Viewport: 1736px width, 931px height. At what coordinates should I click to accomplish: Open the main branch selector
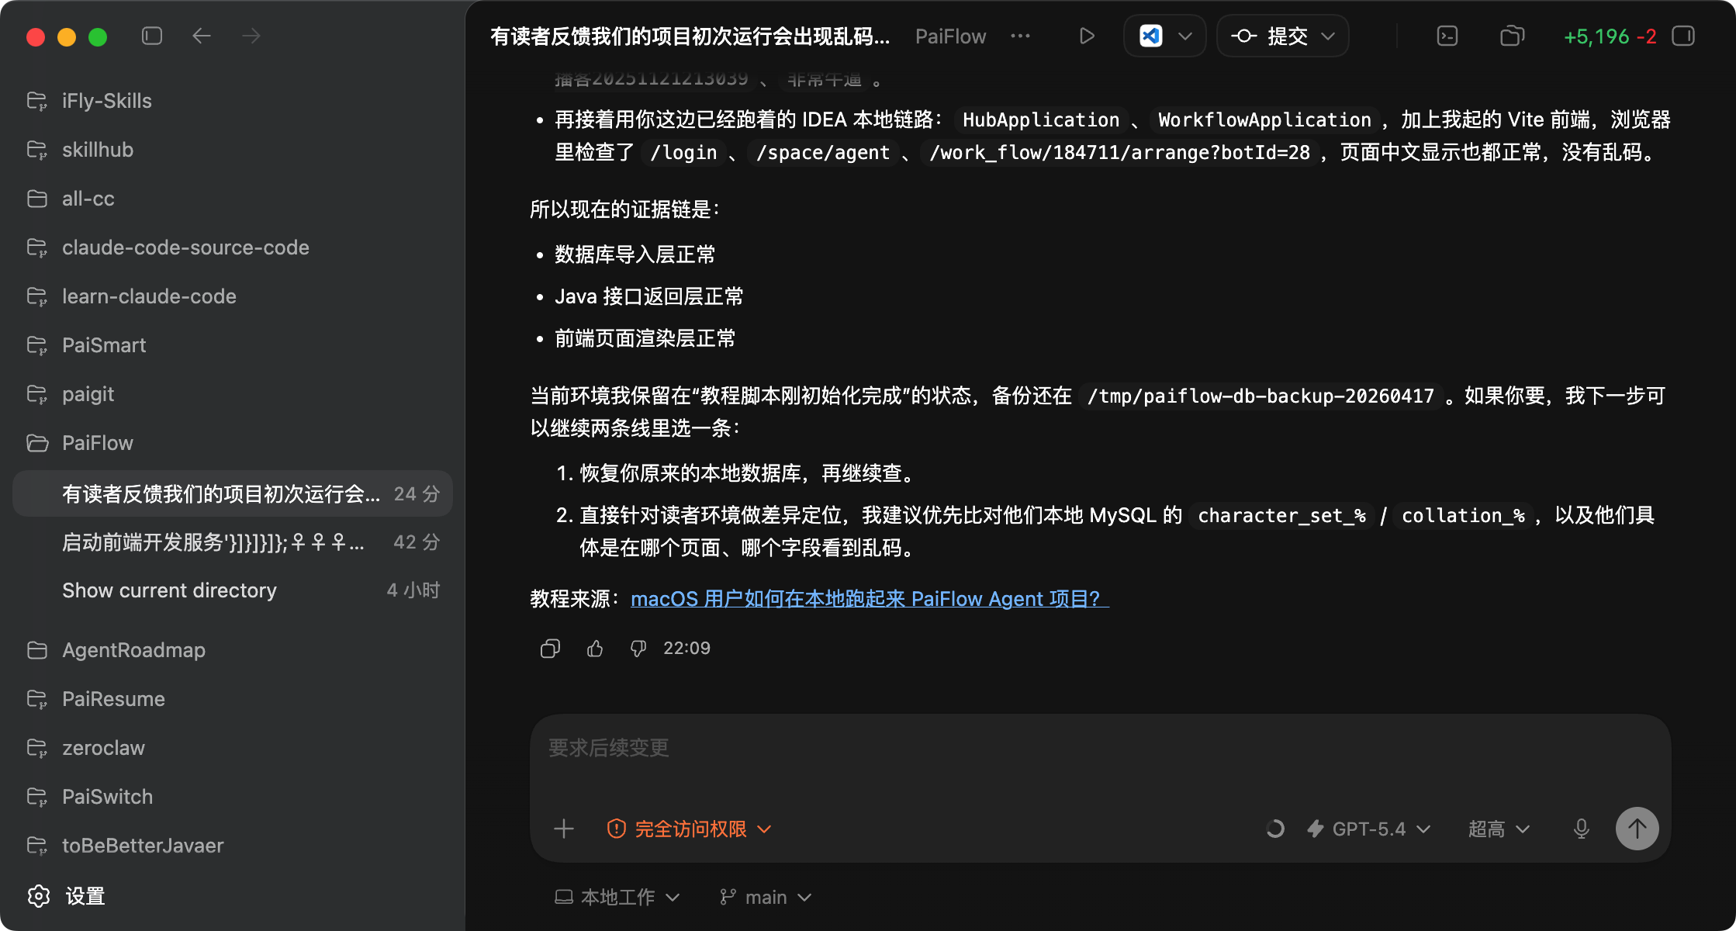coord(766,897)
